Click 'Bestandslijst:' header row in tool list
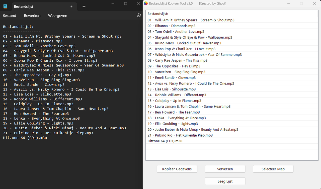Image resolution: width=321 pixels, height=189 pixels. click(232, 14)
